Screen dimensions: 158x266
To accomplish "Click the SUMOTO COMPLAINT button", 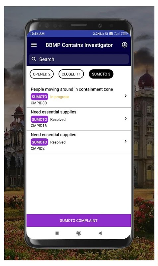I will click(x=79, y=220).
